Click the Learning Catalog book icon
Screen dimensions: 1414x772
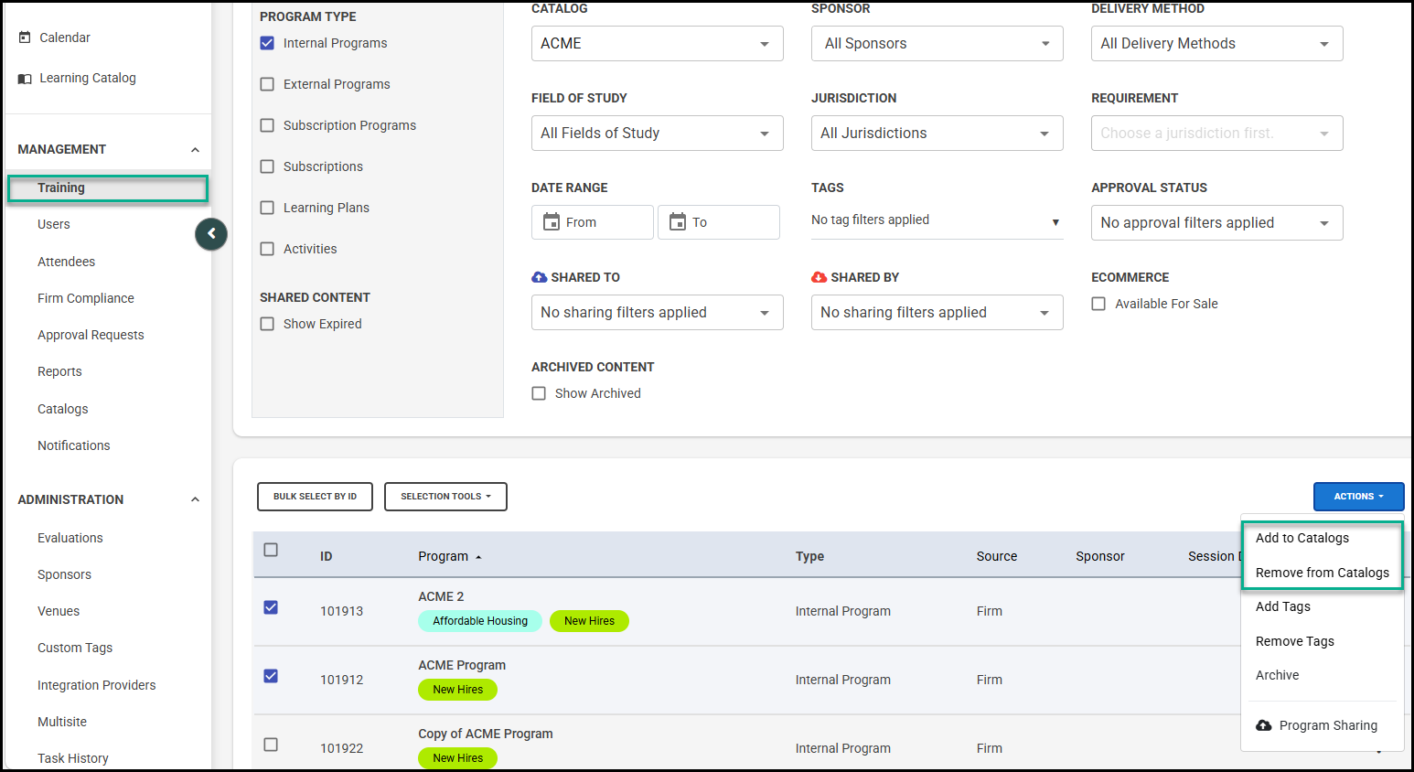pyautogui.click(x=25, y=79)
